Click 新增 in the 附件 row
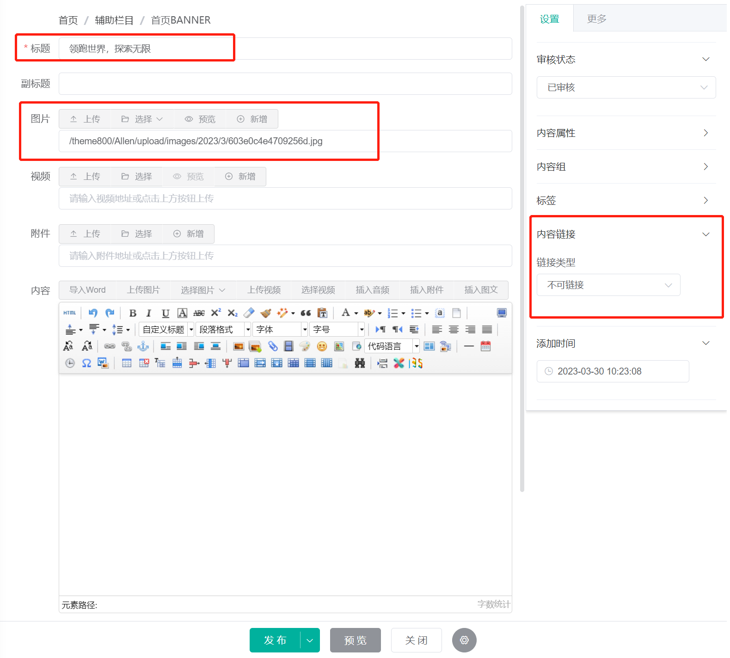Viewport: 730px width, 658px height. 189,234
